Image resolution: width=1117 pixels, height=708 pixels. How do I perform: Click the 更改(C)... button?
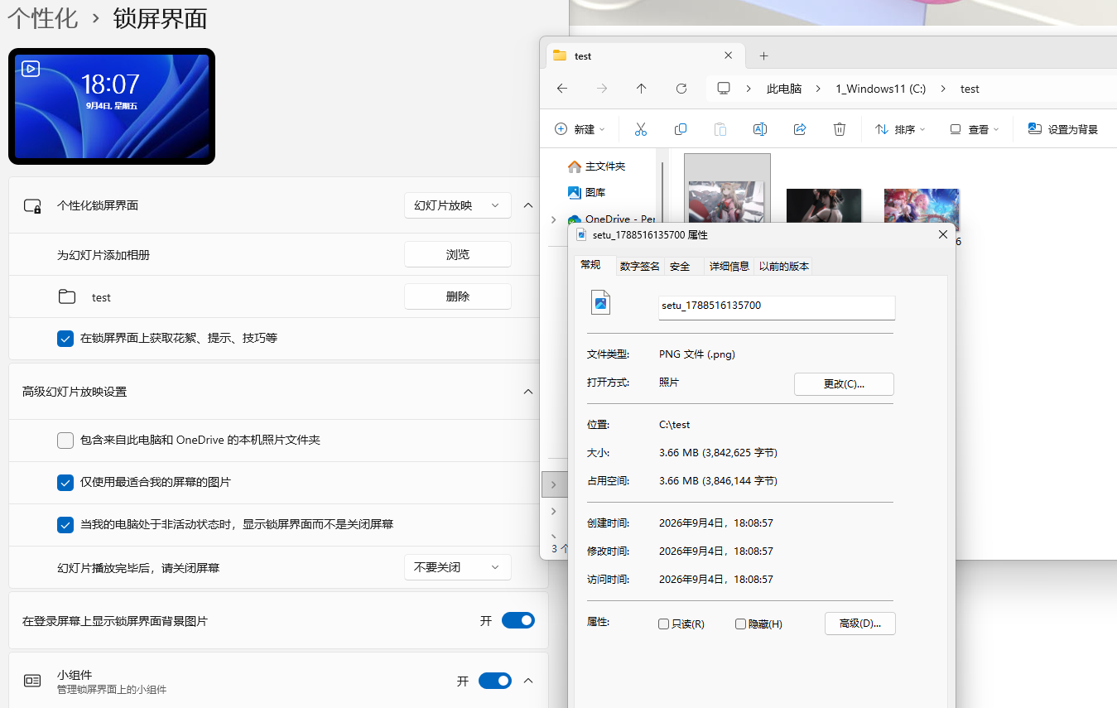tap(844, 384)
